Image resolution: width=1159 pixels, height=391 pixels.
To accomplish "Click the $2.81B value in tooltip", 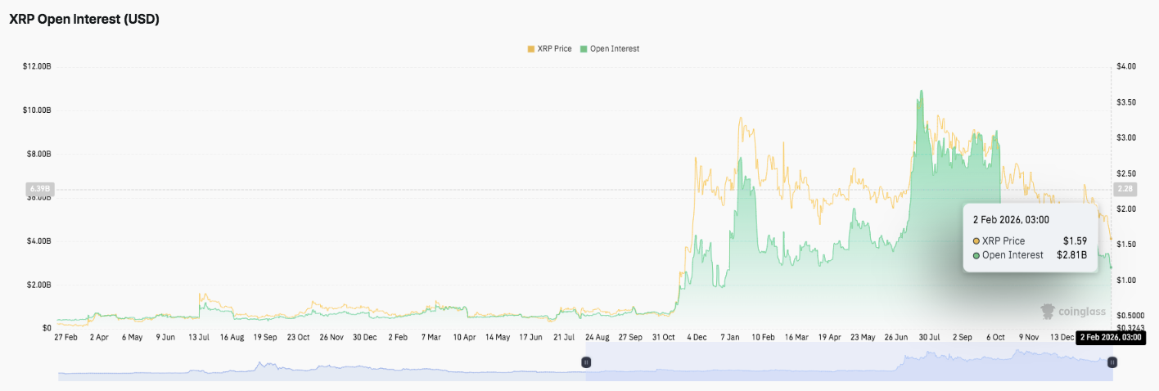I will pos(1070,255).
